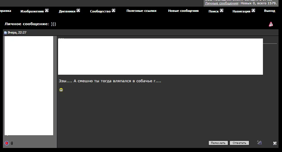Viewport: 282px width, 152px height.
Task: Open Новые сообщения in the nav bar
Action: pos(183,11)
